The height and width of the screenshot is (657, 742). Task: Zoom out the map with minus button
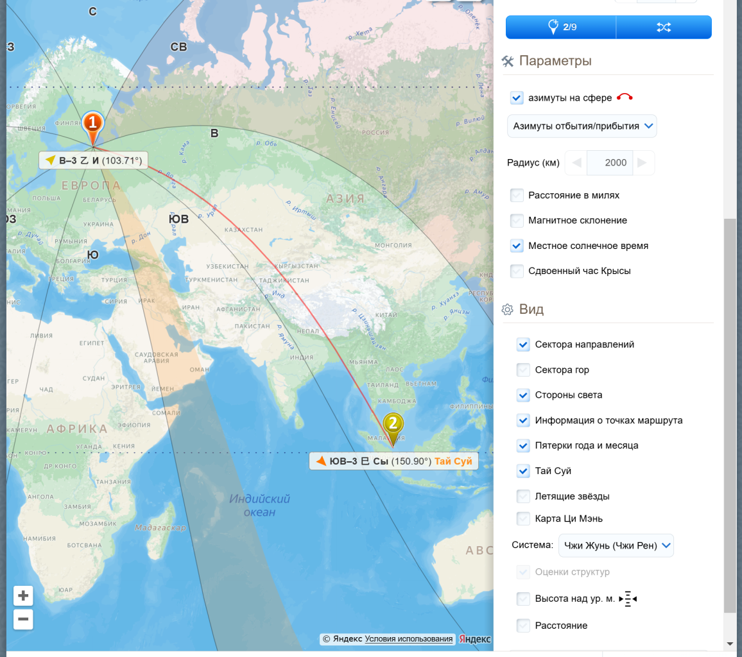tap(23, 620)
